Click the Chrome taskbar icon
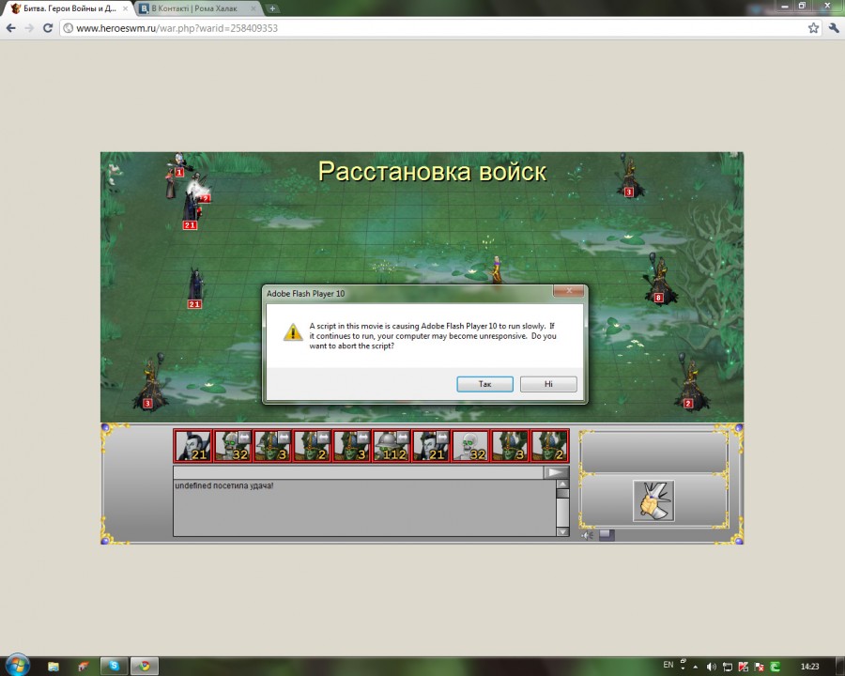Screen dimensions: 845x676 point(144,667)
